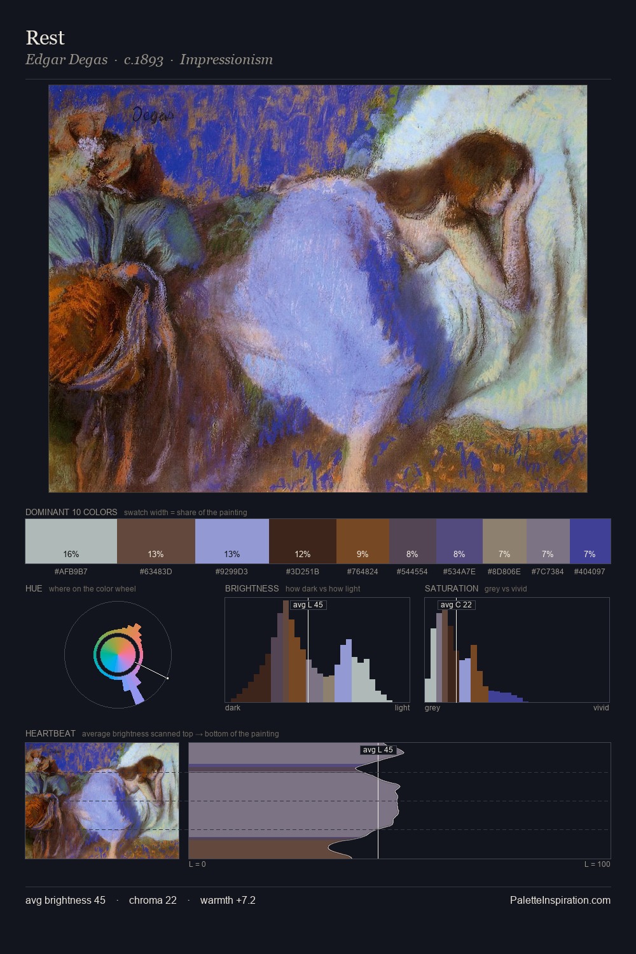Image resolution: width=636 pixels, height=954 pixels.
Task: Click the small painting thumbnail in Heartbeat
Action: pos(102,801)
